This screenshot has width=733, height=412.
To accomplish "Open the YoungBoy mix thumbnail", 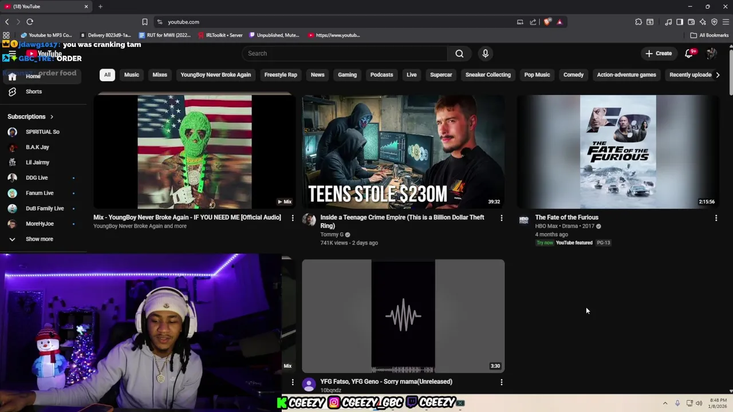I will (x=194, y=152).
